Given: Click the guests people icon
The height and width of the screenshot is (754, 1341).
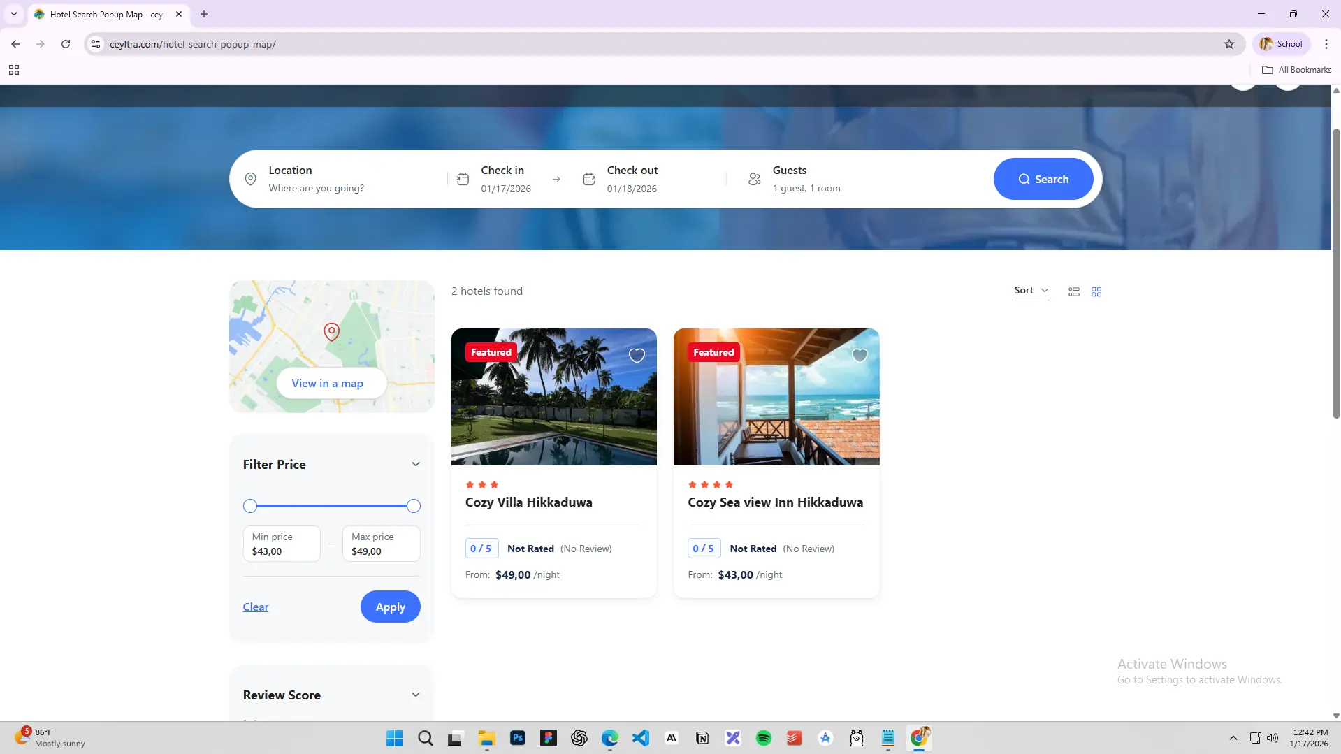Looking at the screenshot, I should pos(754,179).
